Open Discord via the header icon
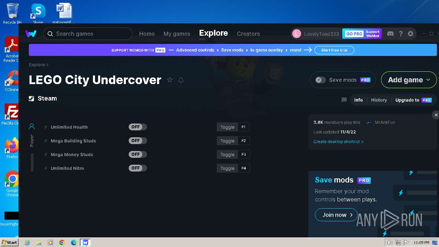 390,34
